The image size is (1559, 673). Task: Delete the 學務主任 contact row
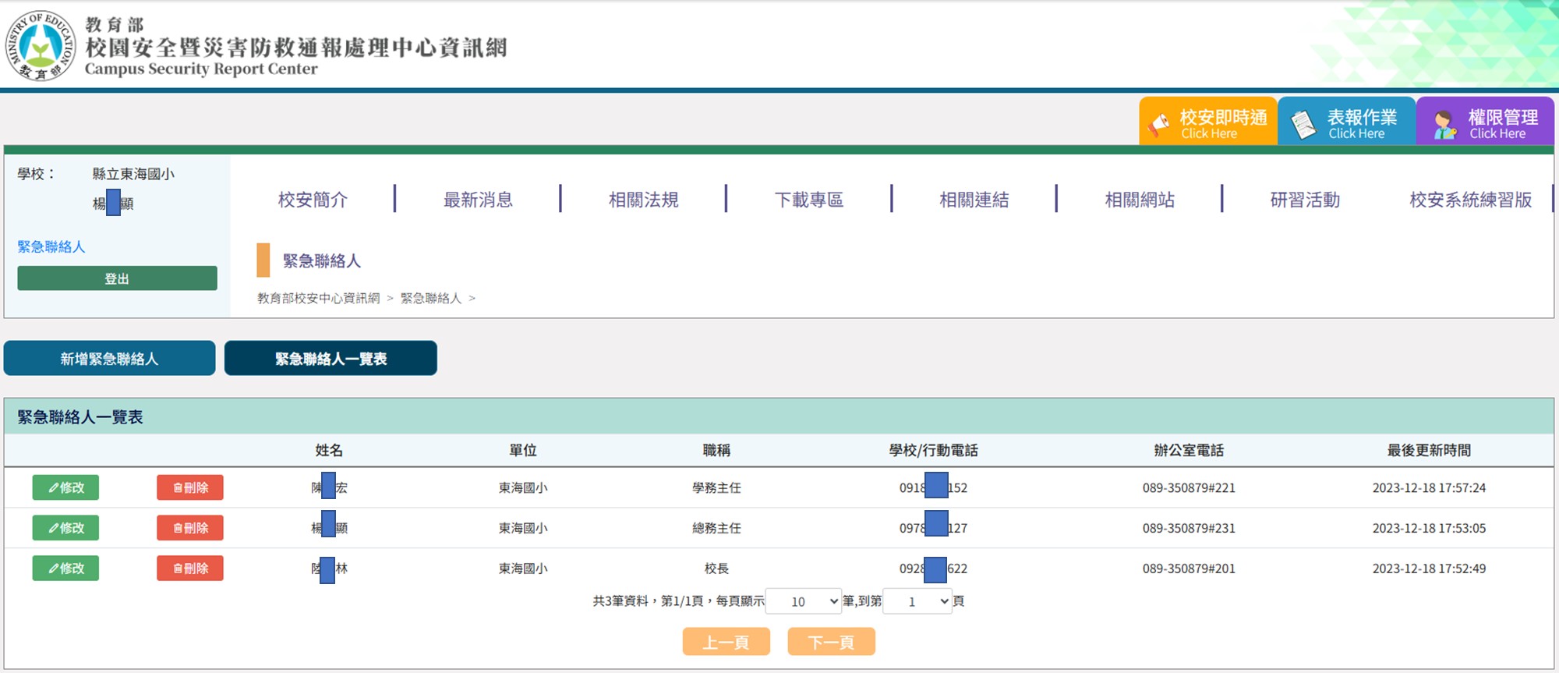click(x=189, y=487)
